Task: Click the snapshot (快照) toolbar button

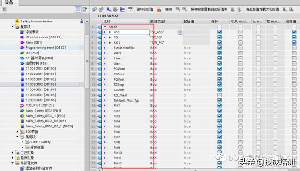Action: tap(168, 9)
